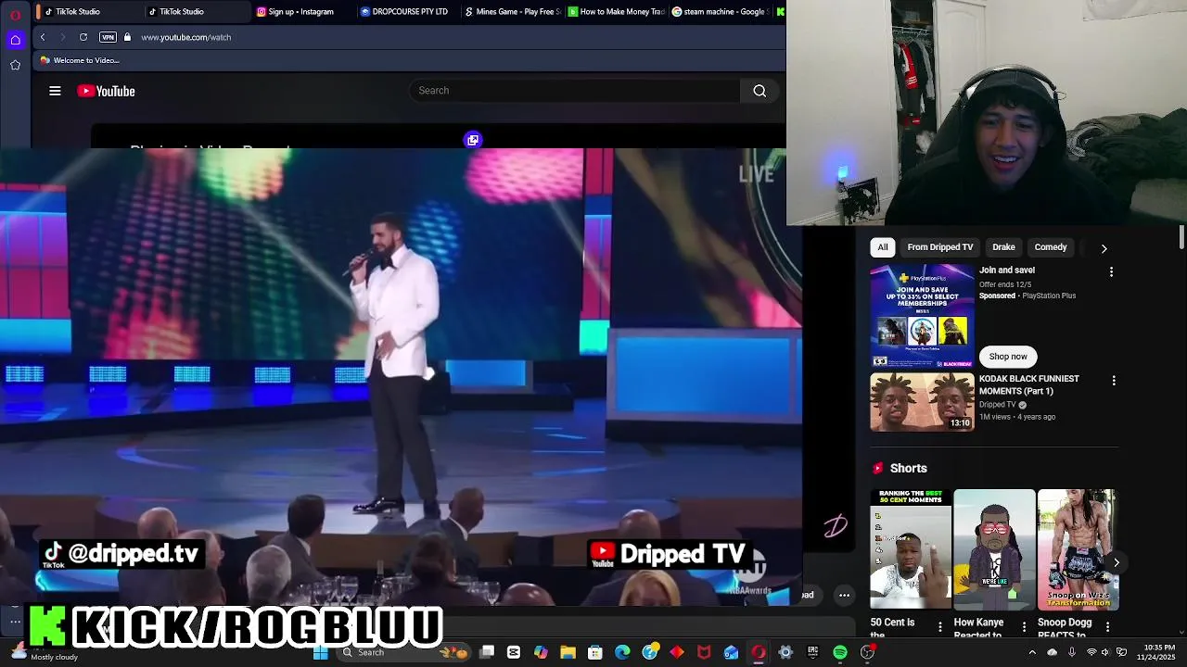The image size is (1187, 667).
Task: Open three-dot menu on PlayStation Plus ad
Action: coord(1111,271)
